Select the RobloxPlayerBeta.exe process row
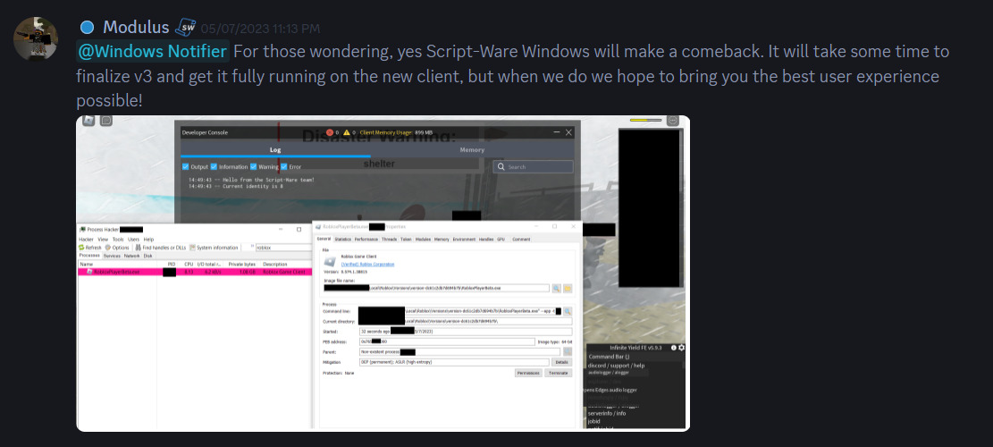The image size is (993, 447). pos(195,272)
